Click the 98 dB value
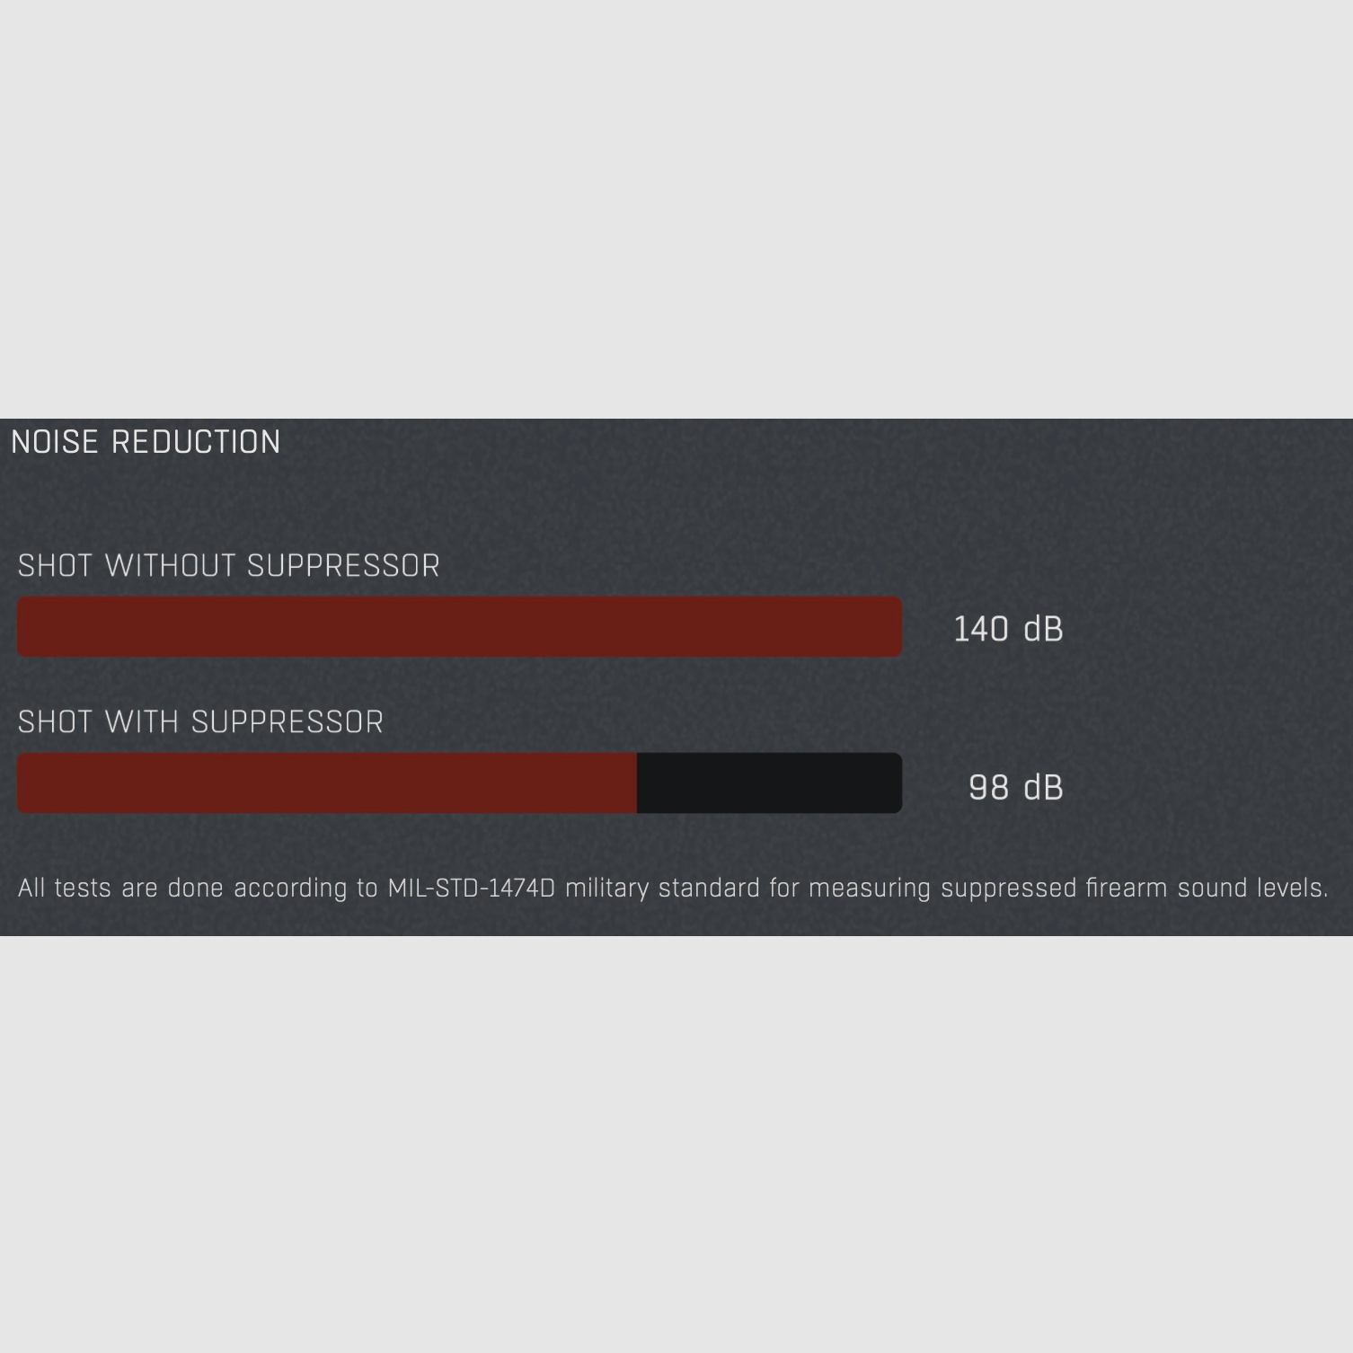1353x1353 pixels. pyautogui.click(x=1015, y=787)
